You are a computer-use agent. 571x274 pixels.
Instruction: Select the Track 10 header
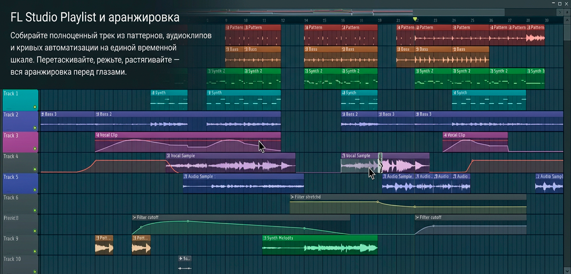[21, 265]
